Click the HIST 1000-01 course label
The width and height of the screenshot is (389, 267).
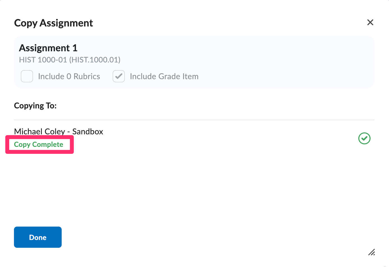pyautogui.click(x=69, y=60)
